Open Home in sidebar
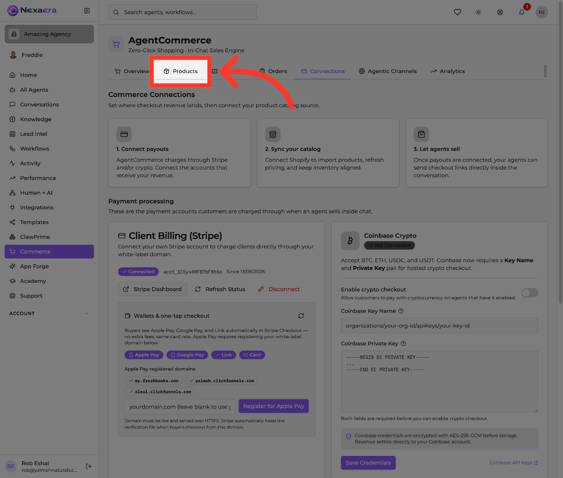Image resolution: width=563 pixels, height=478 pixels. tap(49, 75)
